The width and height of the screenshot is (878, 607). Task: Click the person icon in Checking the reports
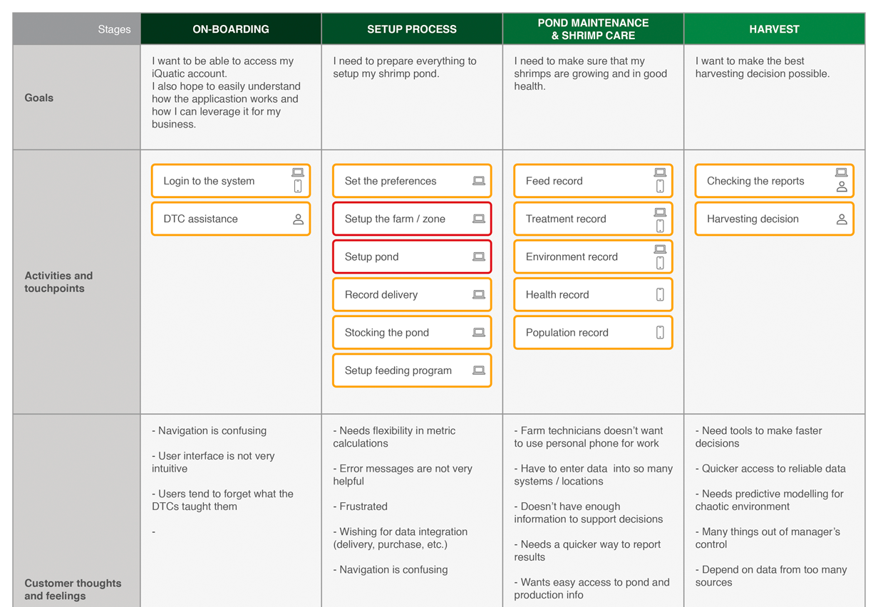click(842, 187)
